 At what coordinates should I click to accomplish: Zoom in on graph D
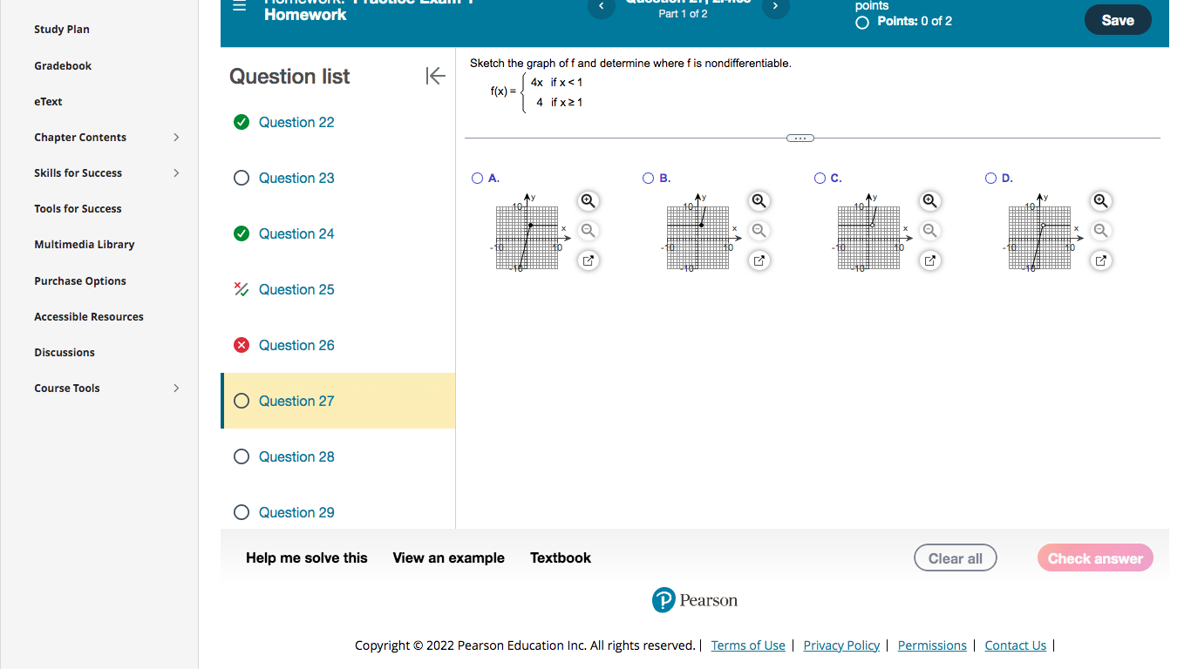pyautogui.click(x=1101, y=201)
